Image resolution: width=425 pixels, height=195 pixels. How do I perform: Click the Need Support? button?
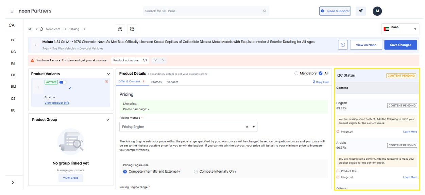point(335,11)
